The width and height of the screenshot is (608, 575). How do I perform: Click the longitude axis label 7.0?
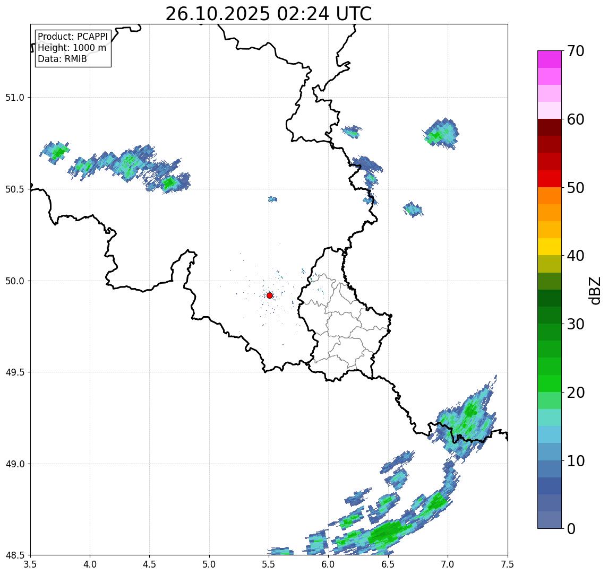coord(448,564)
